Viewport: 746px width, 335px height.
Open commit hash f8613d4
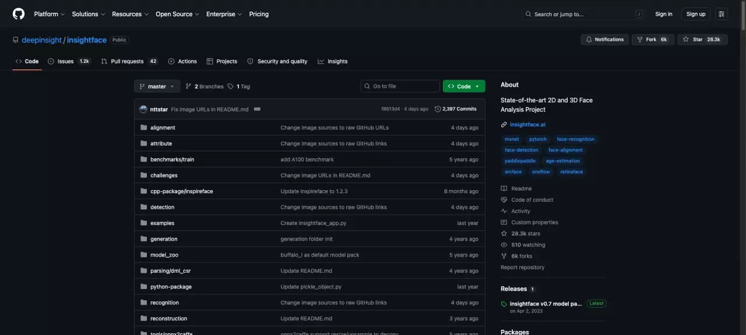[390, 109]
